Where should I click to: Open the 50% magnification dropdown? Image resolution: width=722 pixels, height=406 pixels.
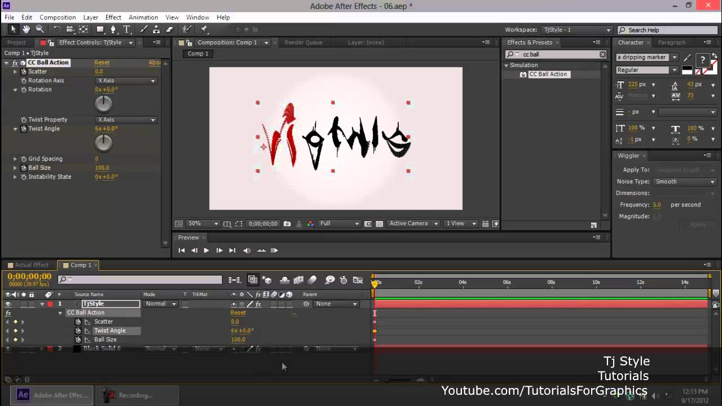coord(203,224)
